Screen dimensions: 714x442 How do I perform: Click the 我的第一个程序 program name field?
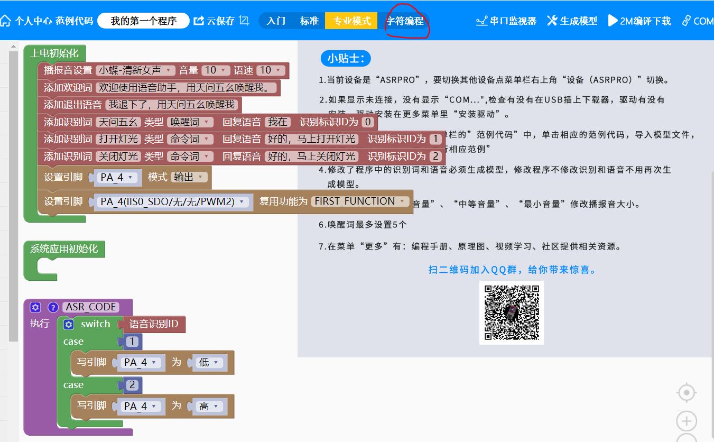click(x=143, y=21)
